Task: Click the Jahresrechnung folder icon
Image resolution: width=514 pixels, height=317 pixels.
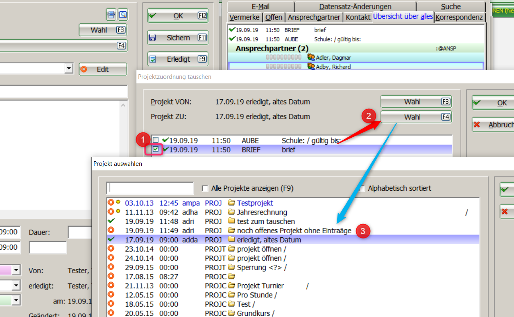Action: click(x=232, y=212)
